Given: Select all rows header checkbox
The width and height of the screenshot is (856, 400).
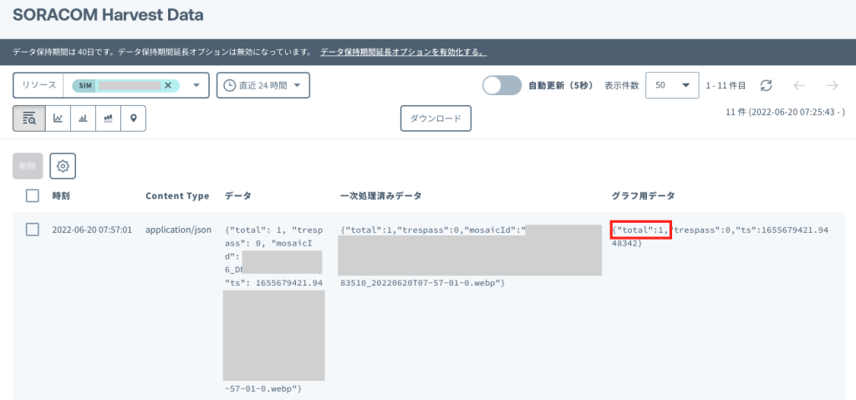Looking at the screenshot, I should [33, 196].
